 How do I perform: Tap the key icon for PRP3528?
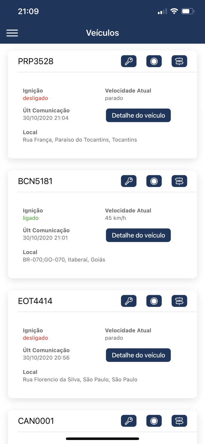pos(129,61)
